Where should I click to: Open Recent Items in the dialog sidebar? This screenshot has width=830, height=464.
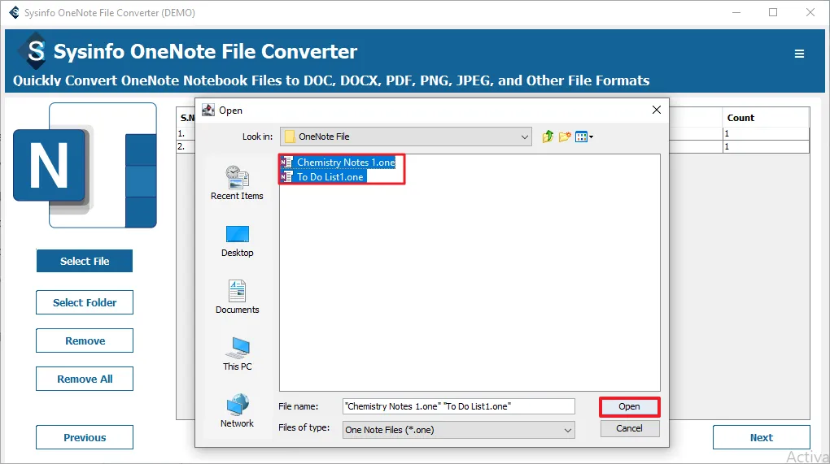237,183
